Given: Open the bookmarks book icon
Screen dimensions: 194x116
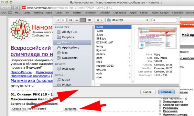Looking at the screenshot, I should (10, 13).
